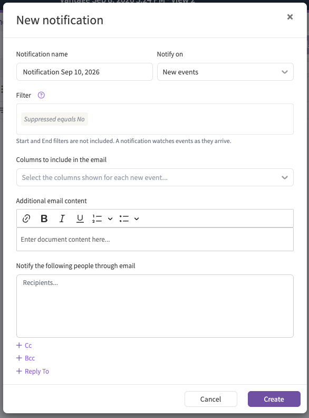This screenshot has width=309, height=418.
Task: Toggle bold formatting in email content
Action: click(44, 218)
